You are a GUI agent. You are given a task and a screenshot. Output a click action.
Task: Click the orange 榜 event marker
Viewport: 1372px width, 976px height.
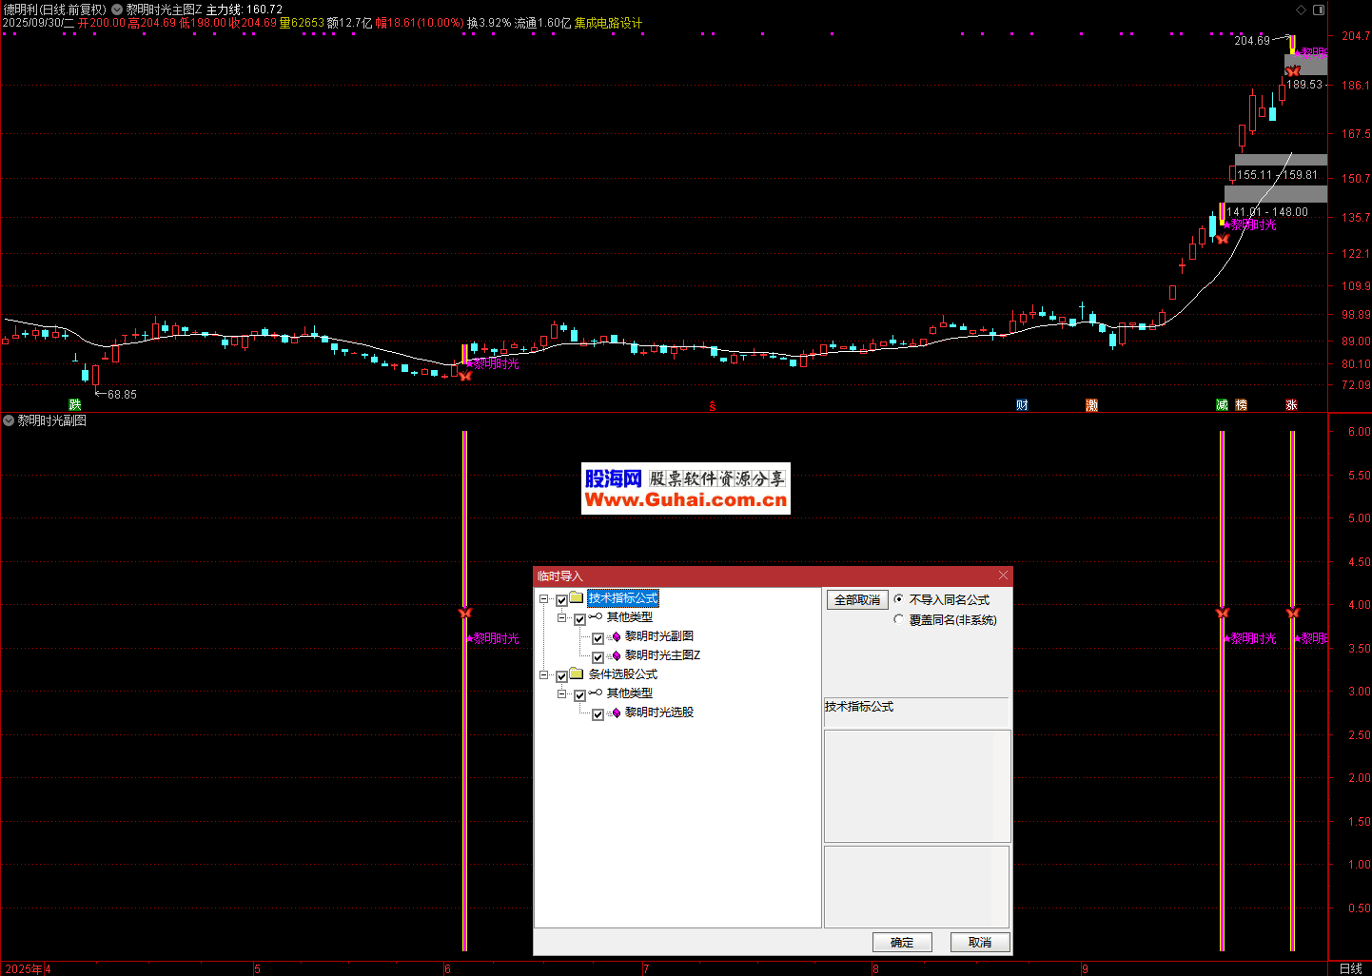click(1241, 405)
